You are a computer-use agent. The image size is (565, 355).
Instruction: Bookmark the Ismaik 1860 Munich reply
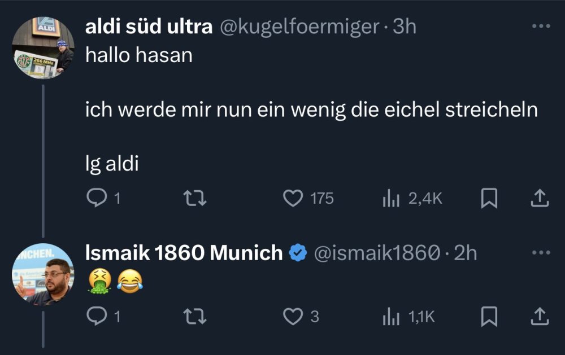point(487,317)
